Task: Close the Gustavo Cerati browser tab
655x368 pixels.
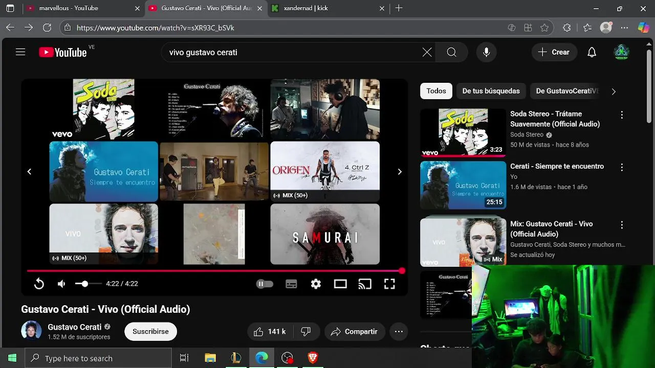Action: click(x=259, y=8)
